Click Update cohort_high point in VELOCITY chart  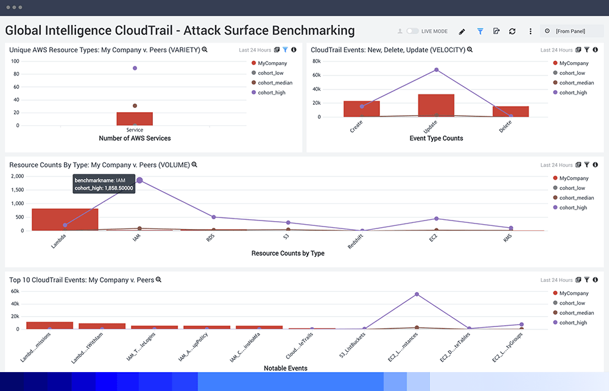click(437, 70)
